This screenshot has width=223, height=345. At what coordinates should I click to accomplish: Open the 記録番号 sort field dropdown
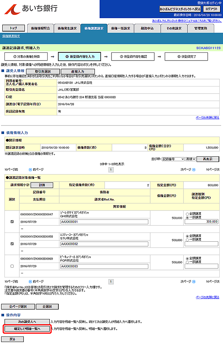(x=173, y=159)
